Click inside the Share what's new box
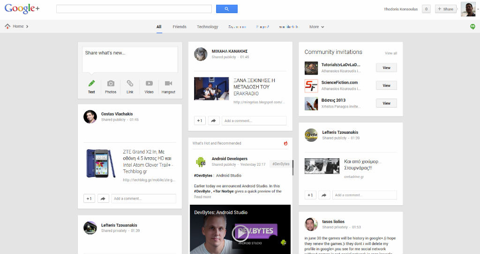Screen dimensions: 480x254 [130, 59]
